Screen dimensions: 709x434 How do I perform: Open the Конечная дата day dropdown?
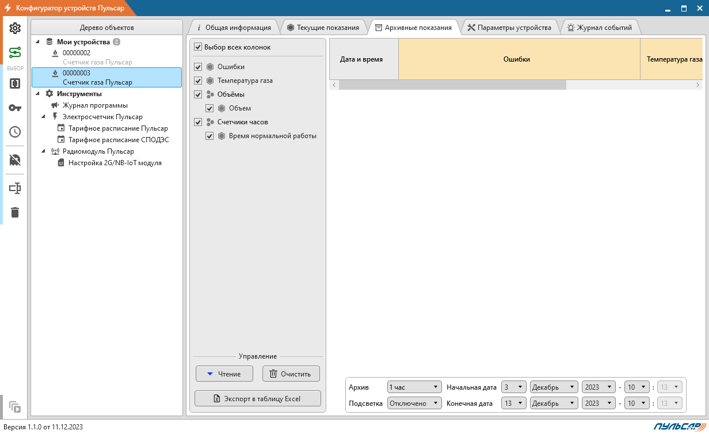pos(513,403)
